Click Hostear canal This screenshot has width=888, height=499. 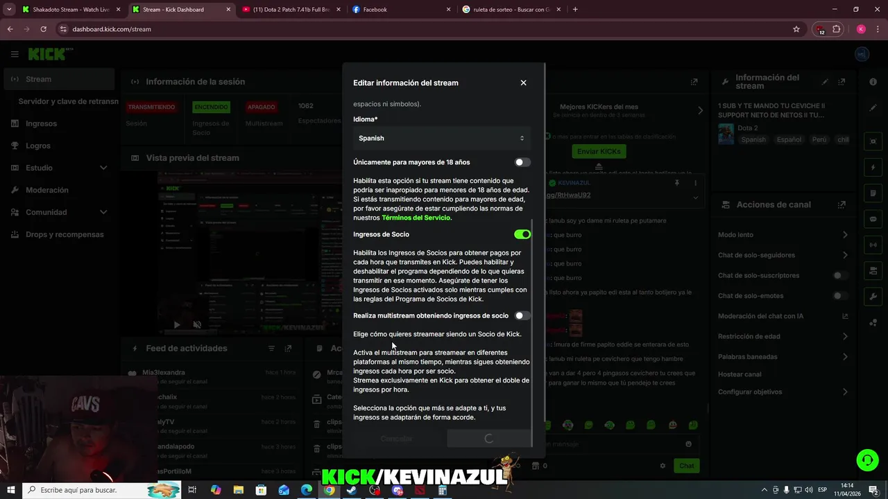[740, 374]
